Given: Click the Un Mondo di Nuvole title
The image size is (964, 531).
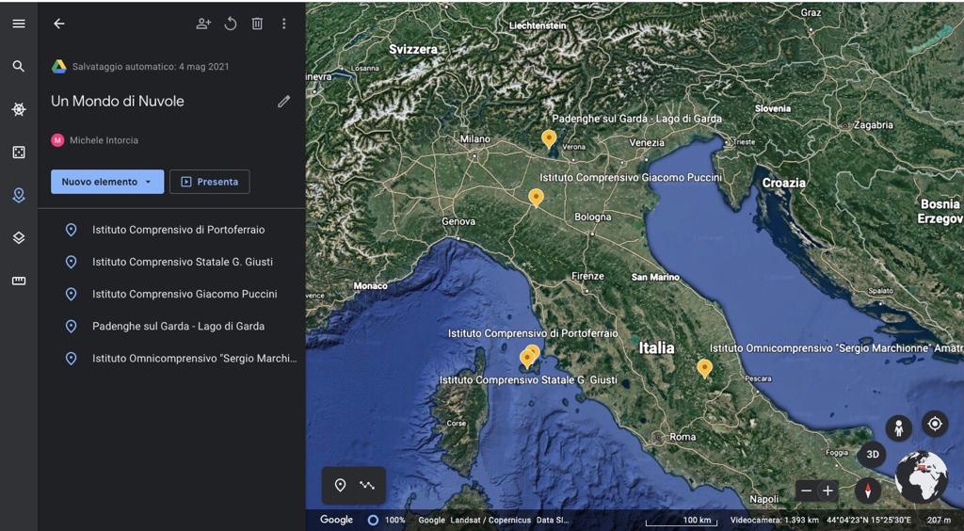Looking at the screenshot, I should (x=118, y=102).
